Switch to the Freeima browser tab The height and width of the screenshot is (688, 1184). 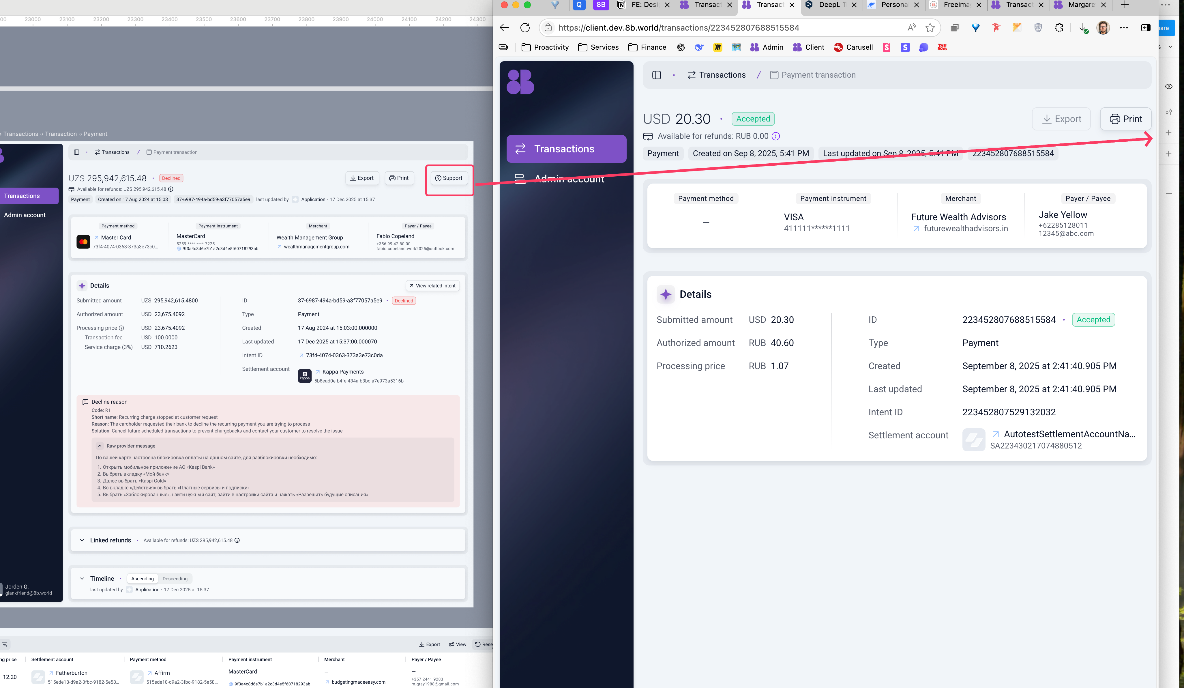click(x=956, y=5)
